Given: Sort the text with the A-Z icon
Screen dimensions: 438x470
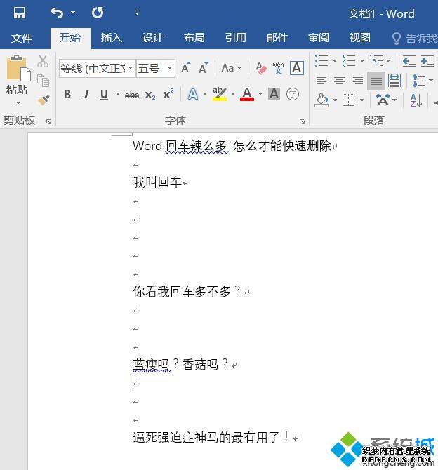Looking at the screenshot, I should coord(416,100).
